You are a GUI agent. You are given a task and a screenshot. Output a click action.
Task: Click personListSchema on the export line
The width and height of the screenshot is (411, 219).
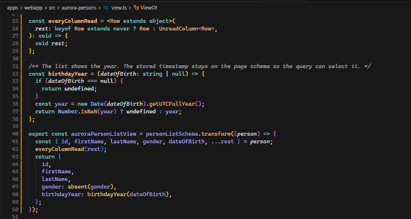click(x=172, y=134)
